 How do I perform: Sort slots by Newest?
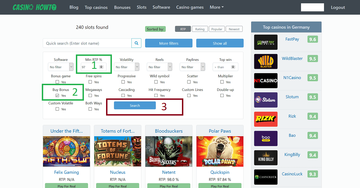coord(234,29)
